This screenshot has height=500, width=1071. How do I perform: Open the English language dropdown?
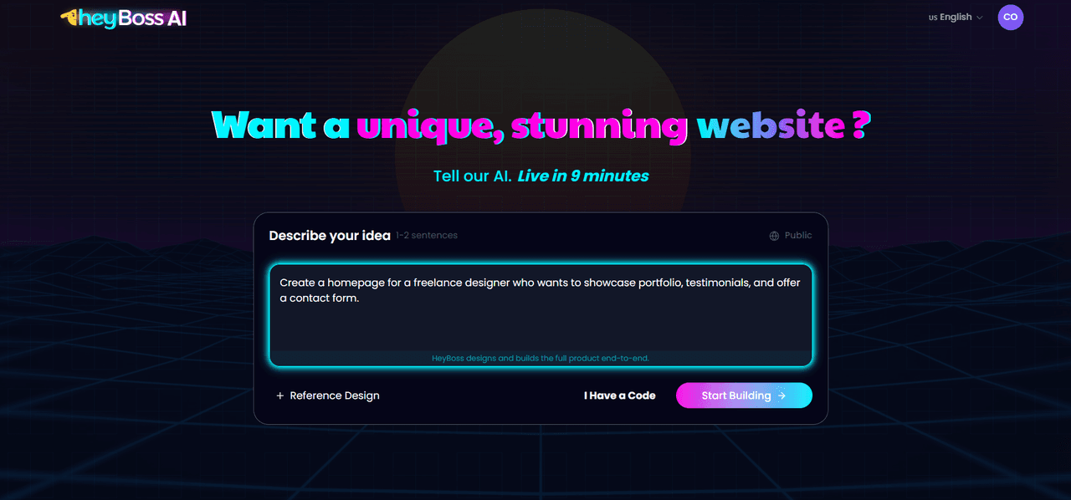pyautogui.click(x=956, y=17)
